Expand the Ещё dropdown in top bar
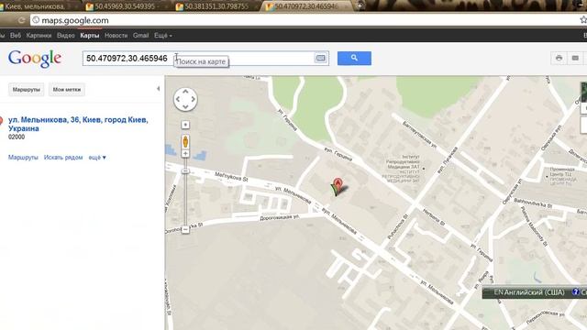This screenshot has width=587, height=330. coord(163,36)
